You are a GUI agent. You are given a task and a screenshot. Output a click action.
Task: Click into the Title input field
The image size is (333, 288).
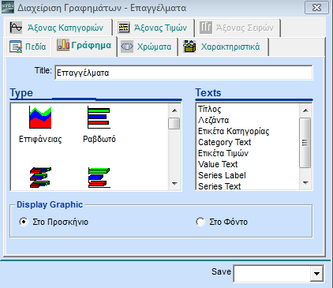pyautogui.click(x=184, y=73)
